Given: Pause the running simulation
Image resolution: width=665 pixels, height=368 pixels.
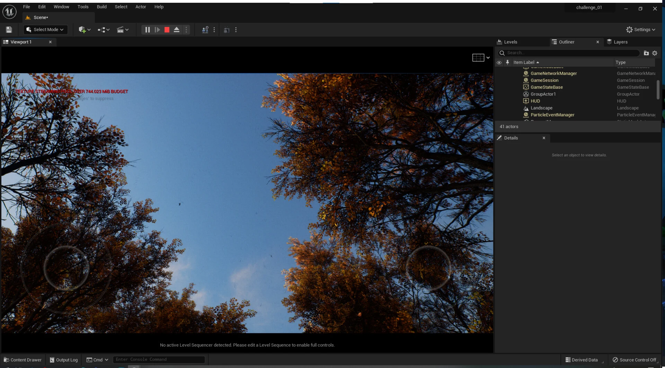Looking at the screenshot, I should (147, 30).
